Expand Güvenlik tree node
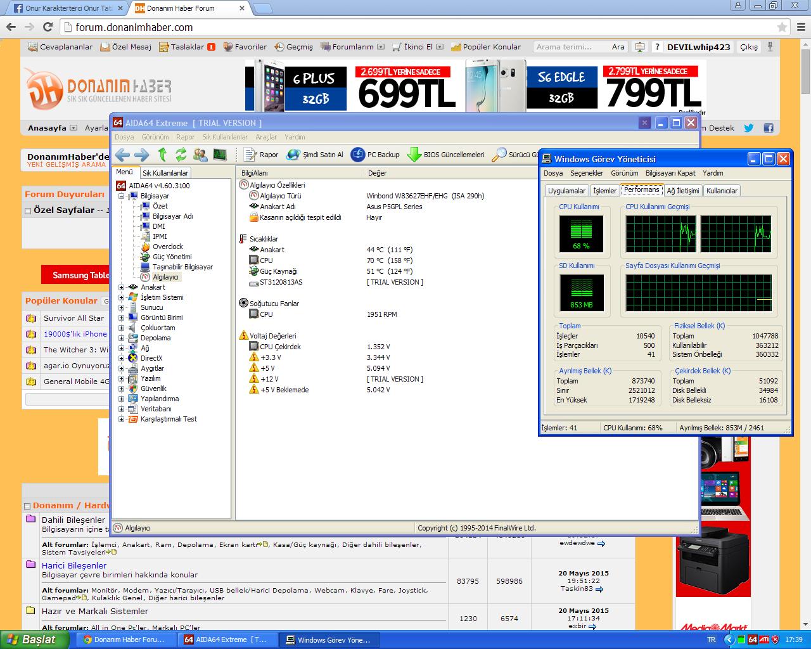Screen dimensions: 811x649 click(x=122, y=389)
